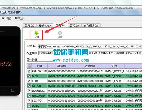Click the 配置文件 scatter file path field
The width and height of the screenshot is (142, 110).
(x=90, y=53)
